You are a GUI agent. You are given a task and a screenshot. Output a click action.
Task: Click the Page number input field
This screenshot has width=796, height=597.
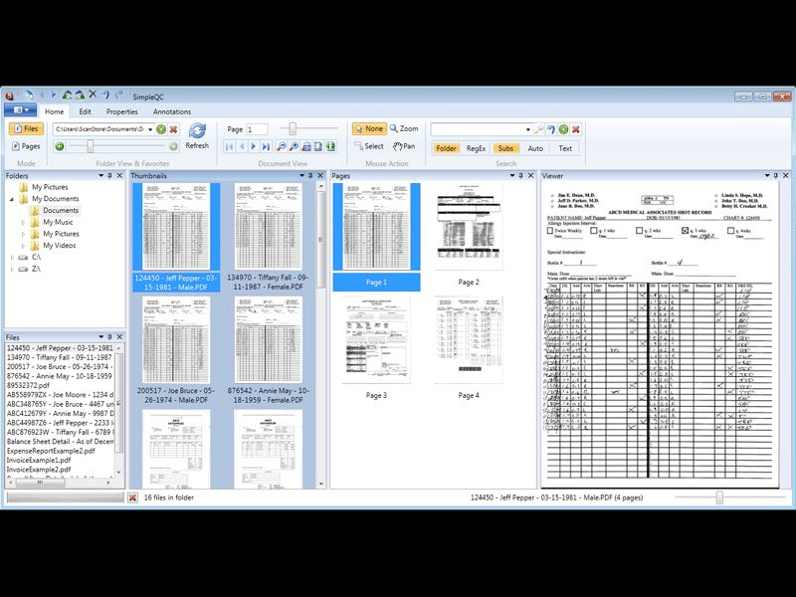coord(257,129)
